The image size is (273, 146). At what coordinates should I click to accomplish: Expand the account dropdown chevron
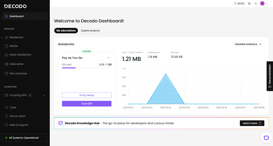(x=267, y=3)
